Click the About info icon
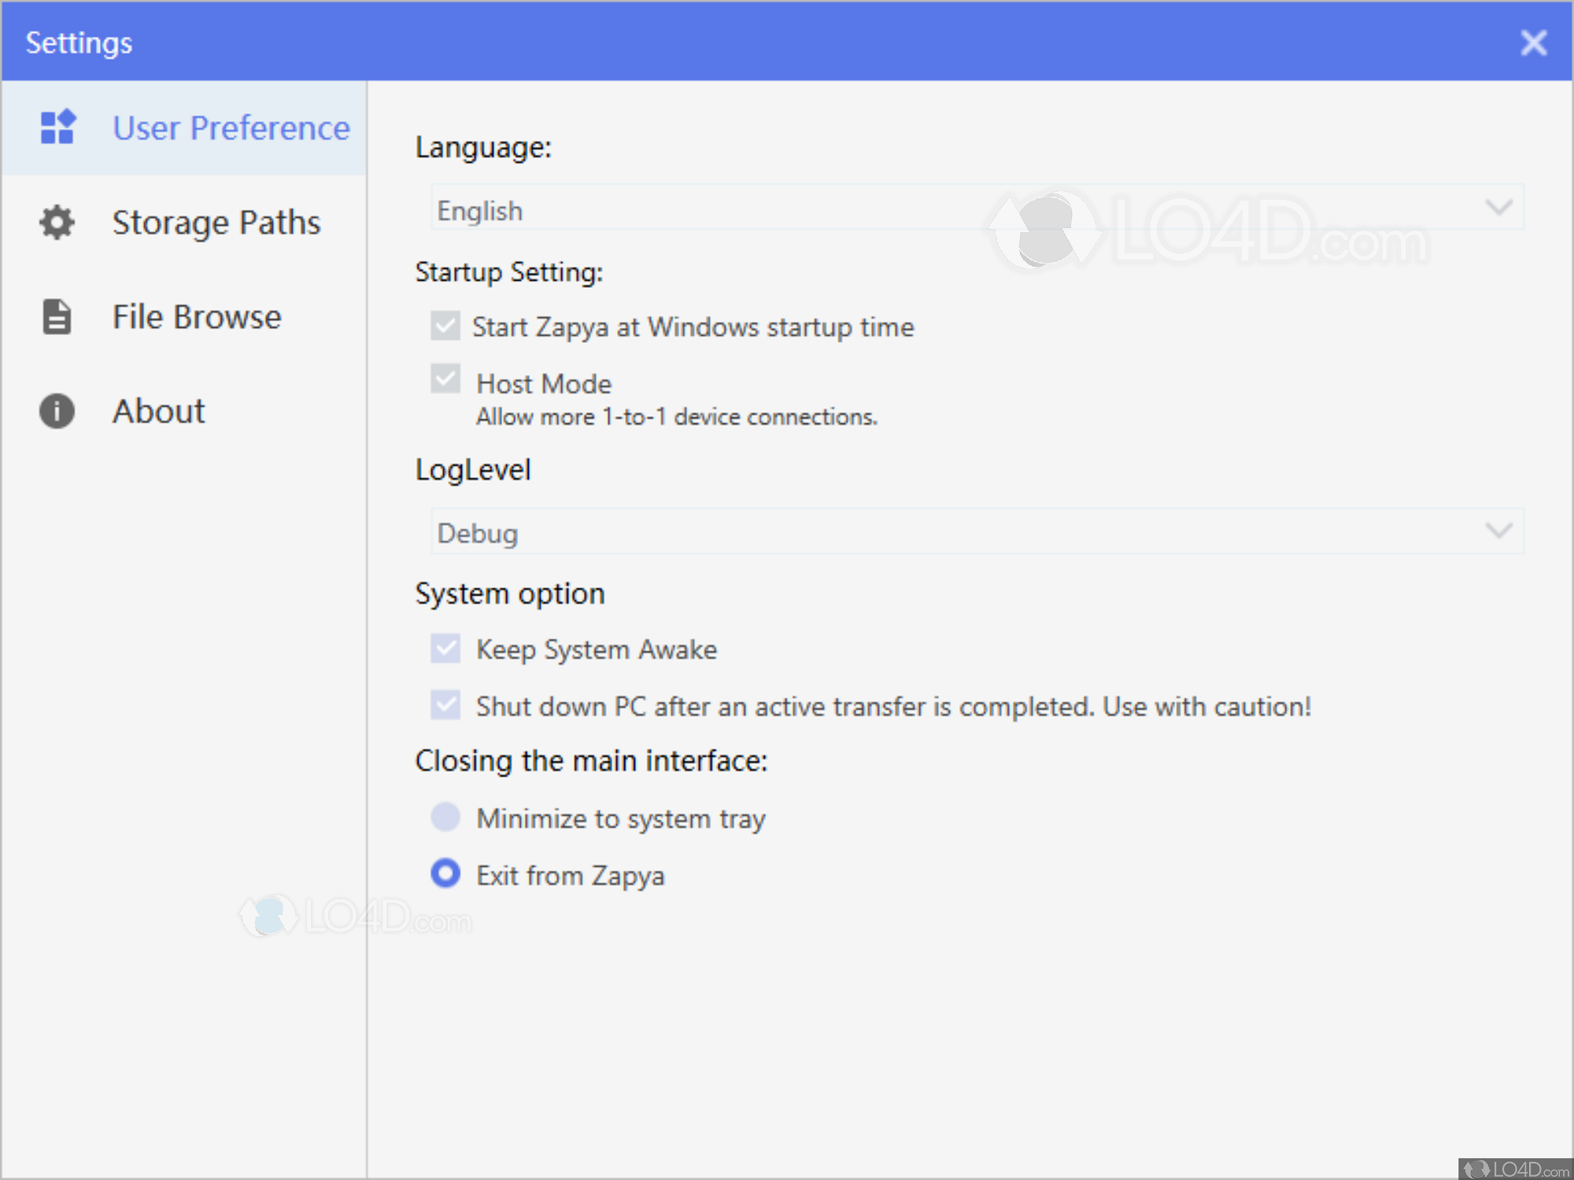Viewport: 1574px width, 1180px height. pyautogui.click(x=57, y=411)
